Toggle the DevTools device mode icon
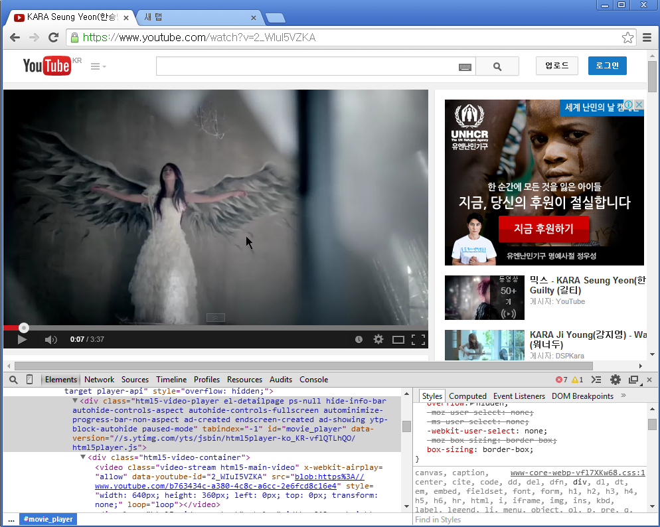The width and height of the screenshot is (660, 527). tap(29, 380)
